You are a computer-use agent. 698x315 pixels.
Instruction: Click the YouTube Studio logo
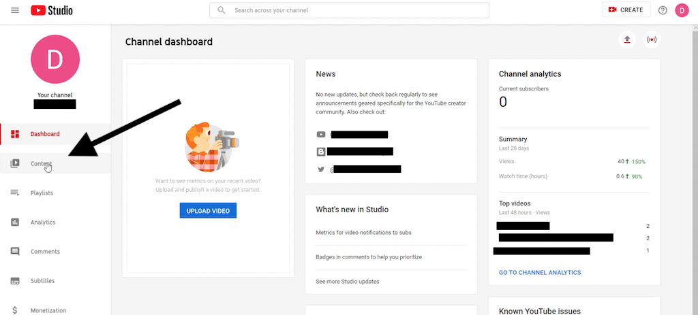pos(52,10)
